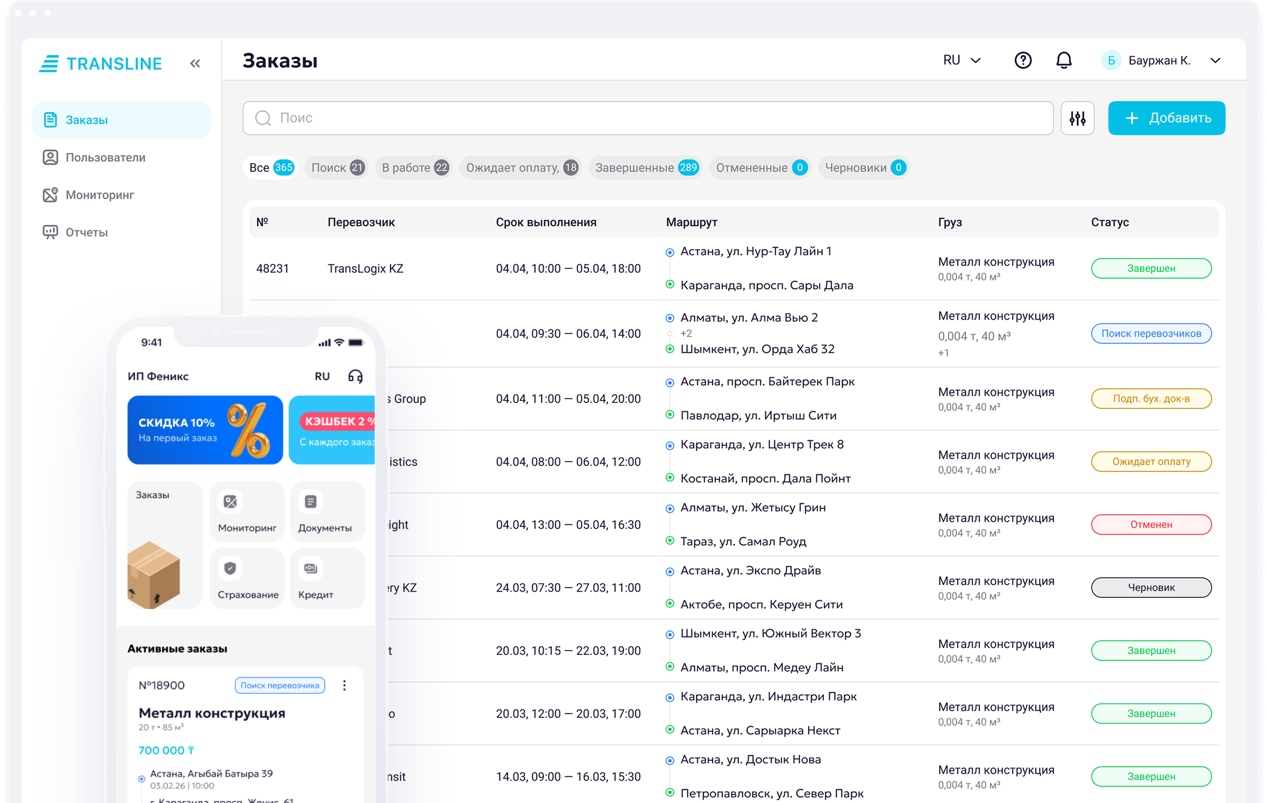
Task: Go to Пользователи in the sidebar
Action: pos(105,158)
